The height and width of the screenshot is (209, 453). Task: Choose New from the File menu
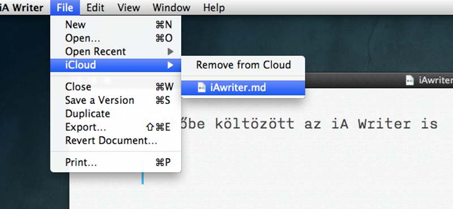pyautogui.click(x=116, y=25)
